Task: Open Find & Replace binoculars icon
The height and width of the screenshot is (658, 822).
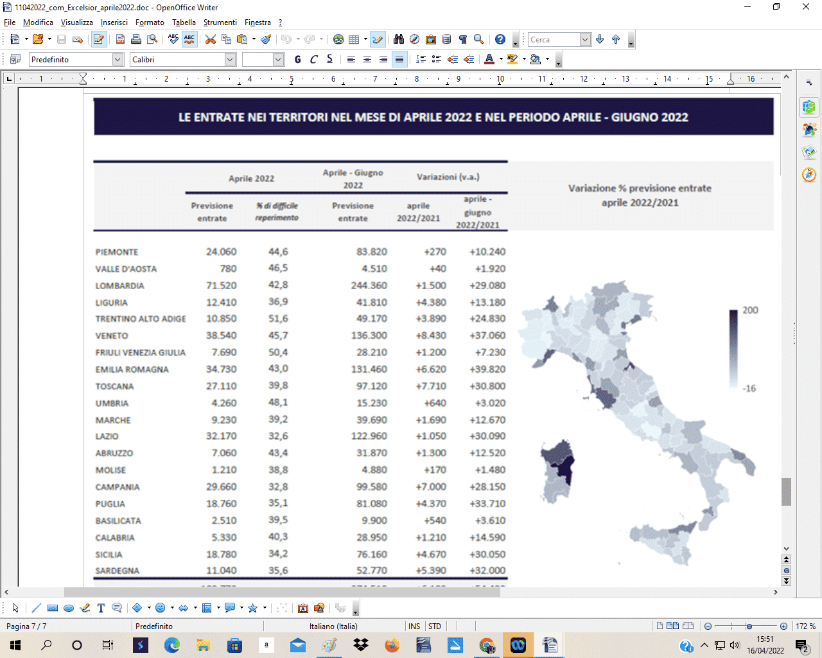Action: [399, 39]
